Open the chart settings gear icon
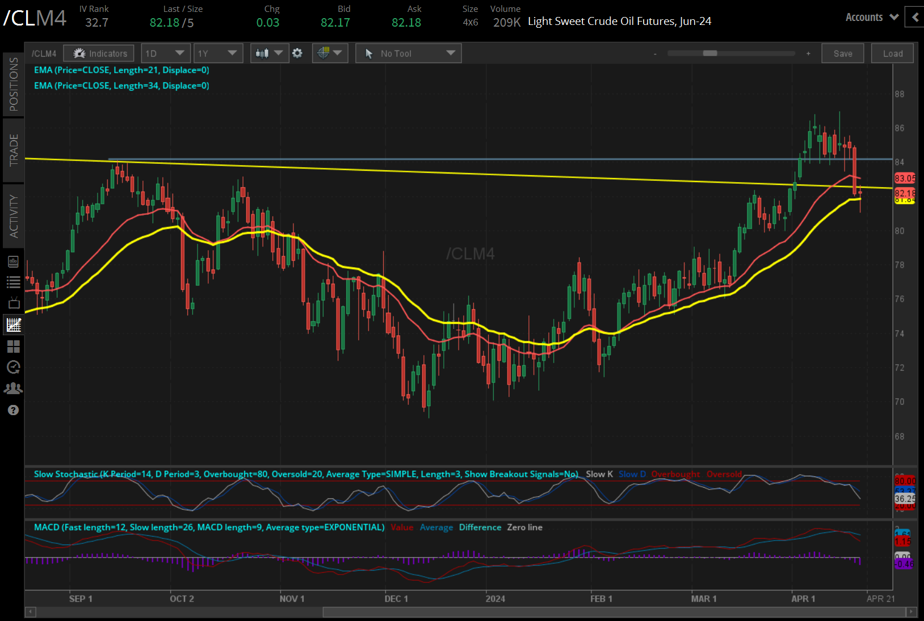The image size is (924, 621). click(297, 53)
